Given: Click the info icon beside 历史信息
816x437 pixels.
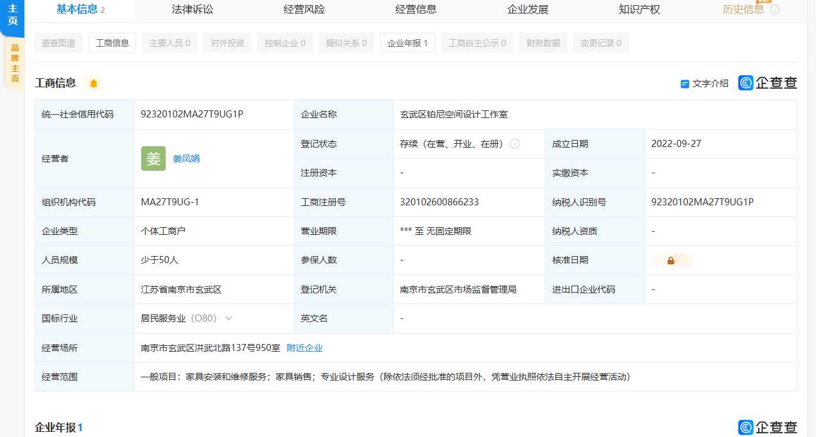Looking at the screenshot, I should coord(775,10).
